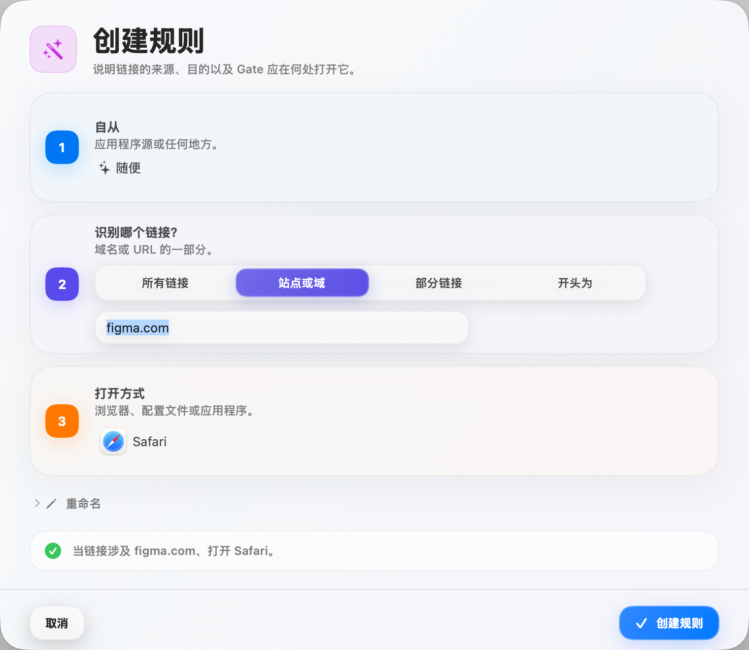The height and width of the screenshot is (650, 749).
Task: Click the subtitle under the 创建规则 title
Action: tap(225, 69)
